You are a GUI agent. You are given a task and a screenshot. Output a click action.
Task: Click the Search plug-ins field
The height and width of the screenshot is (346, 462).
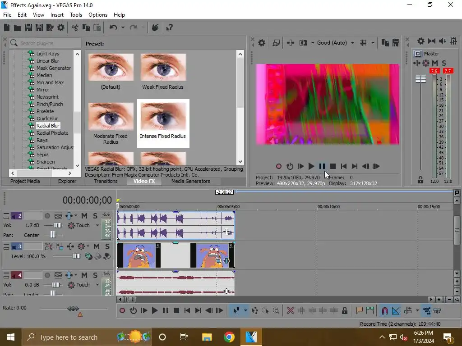coord(45,43)
